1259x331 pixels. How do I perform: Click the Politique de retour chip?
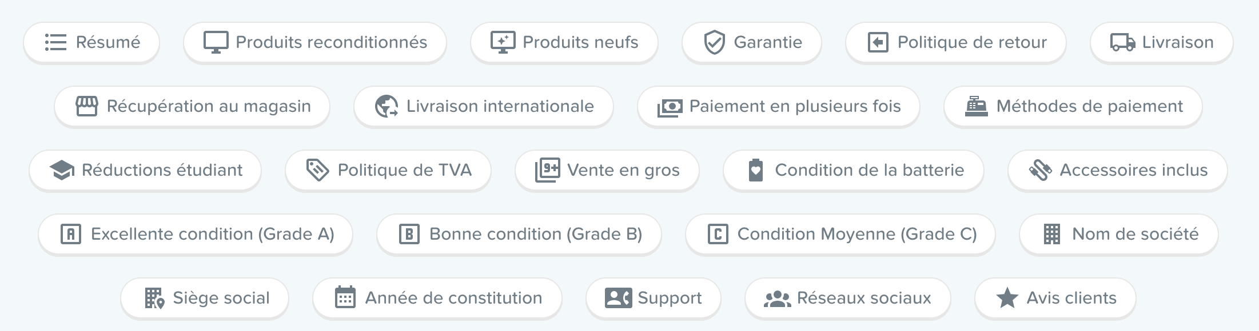956,42
